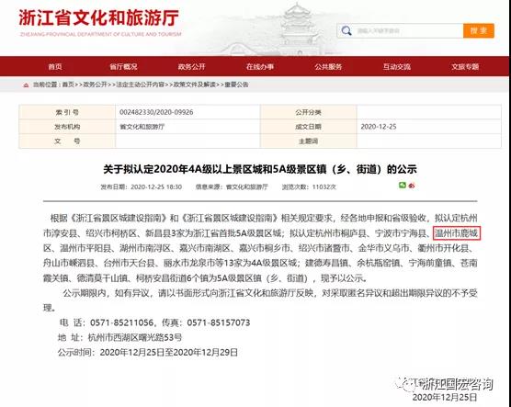Open the 在线办事 navigation menu item
This screenshot has width=511, height=407.
[260, 67]
